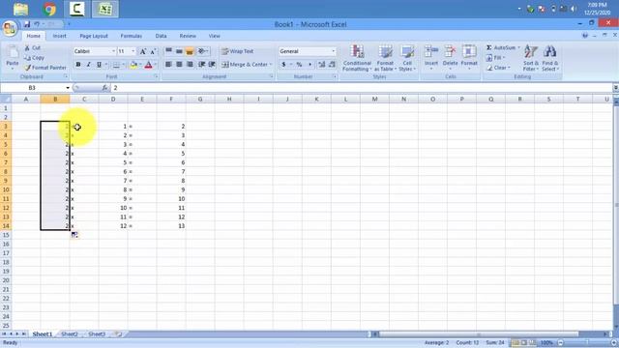Open the font size dropdown

(x=133, y=51)
